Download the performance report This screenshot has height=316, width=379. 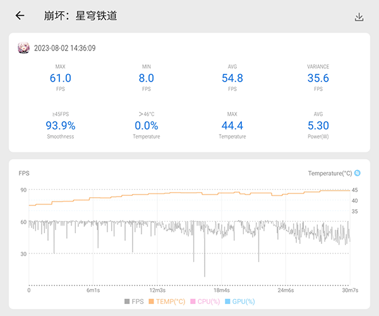[359, 17]
